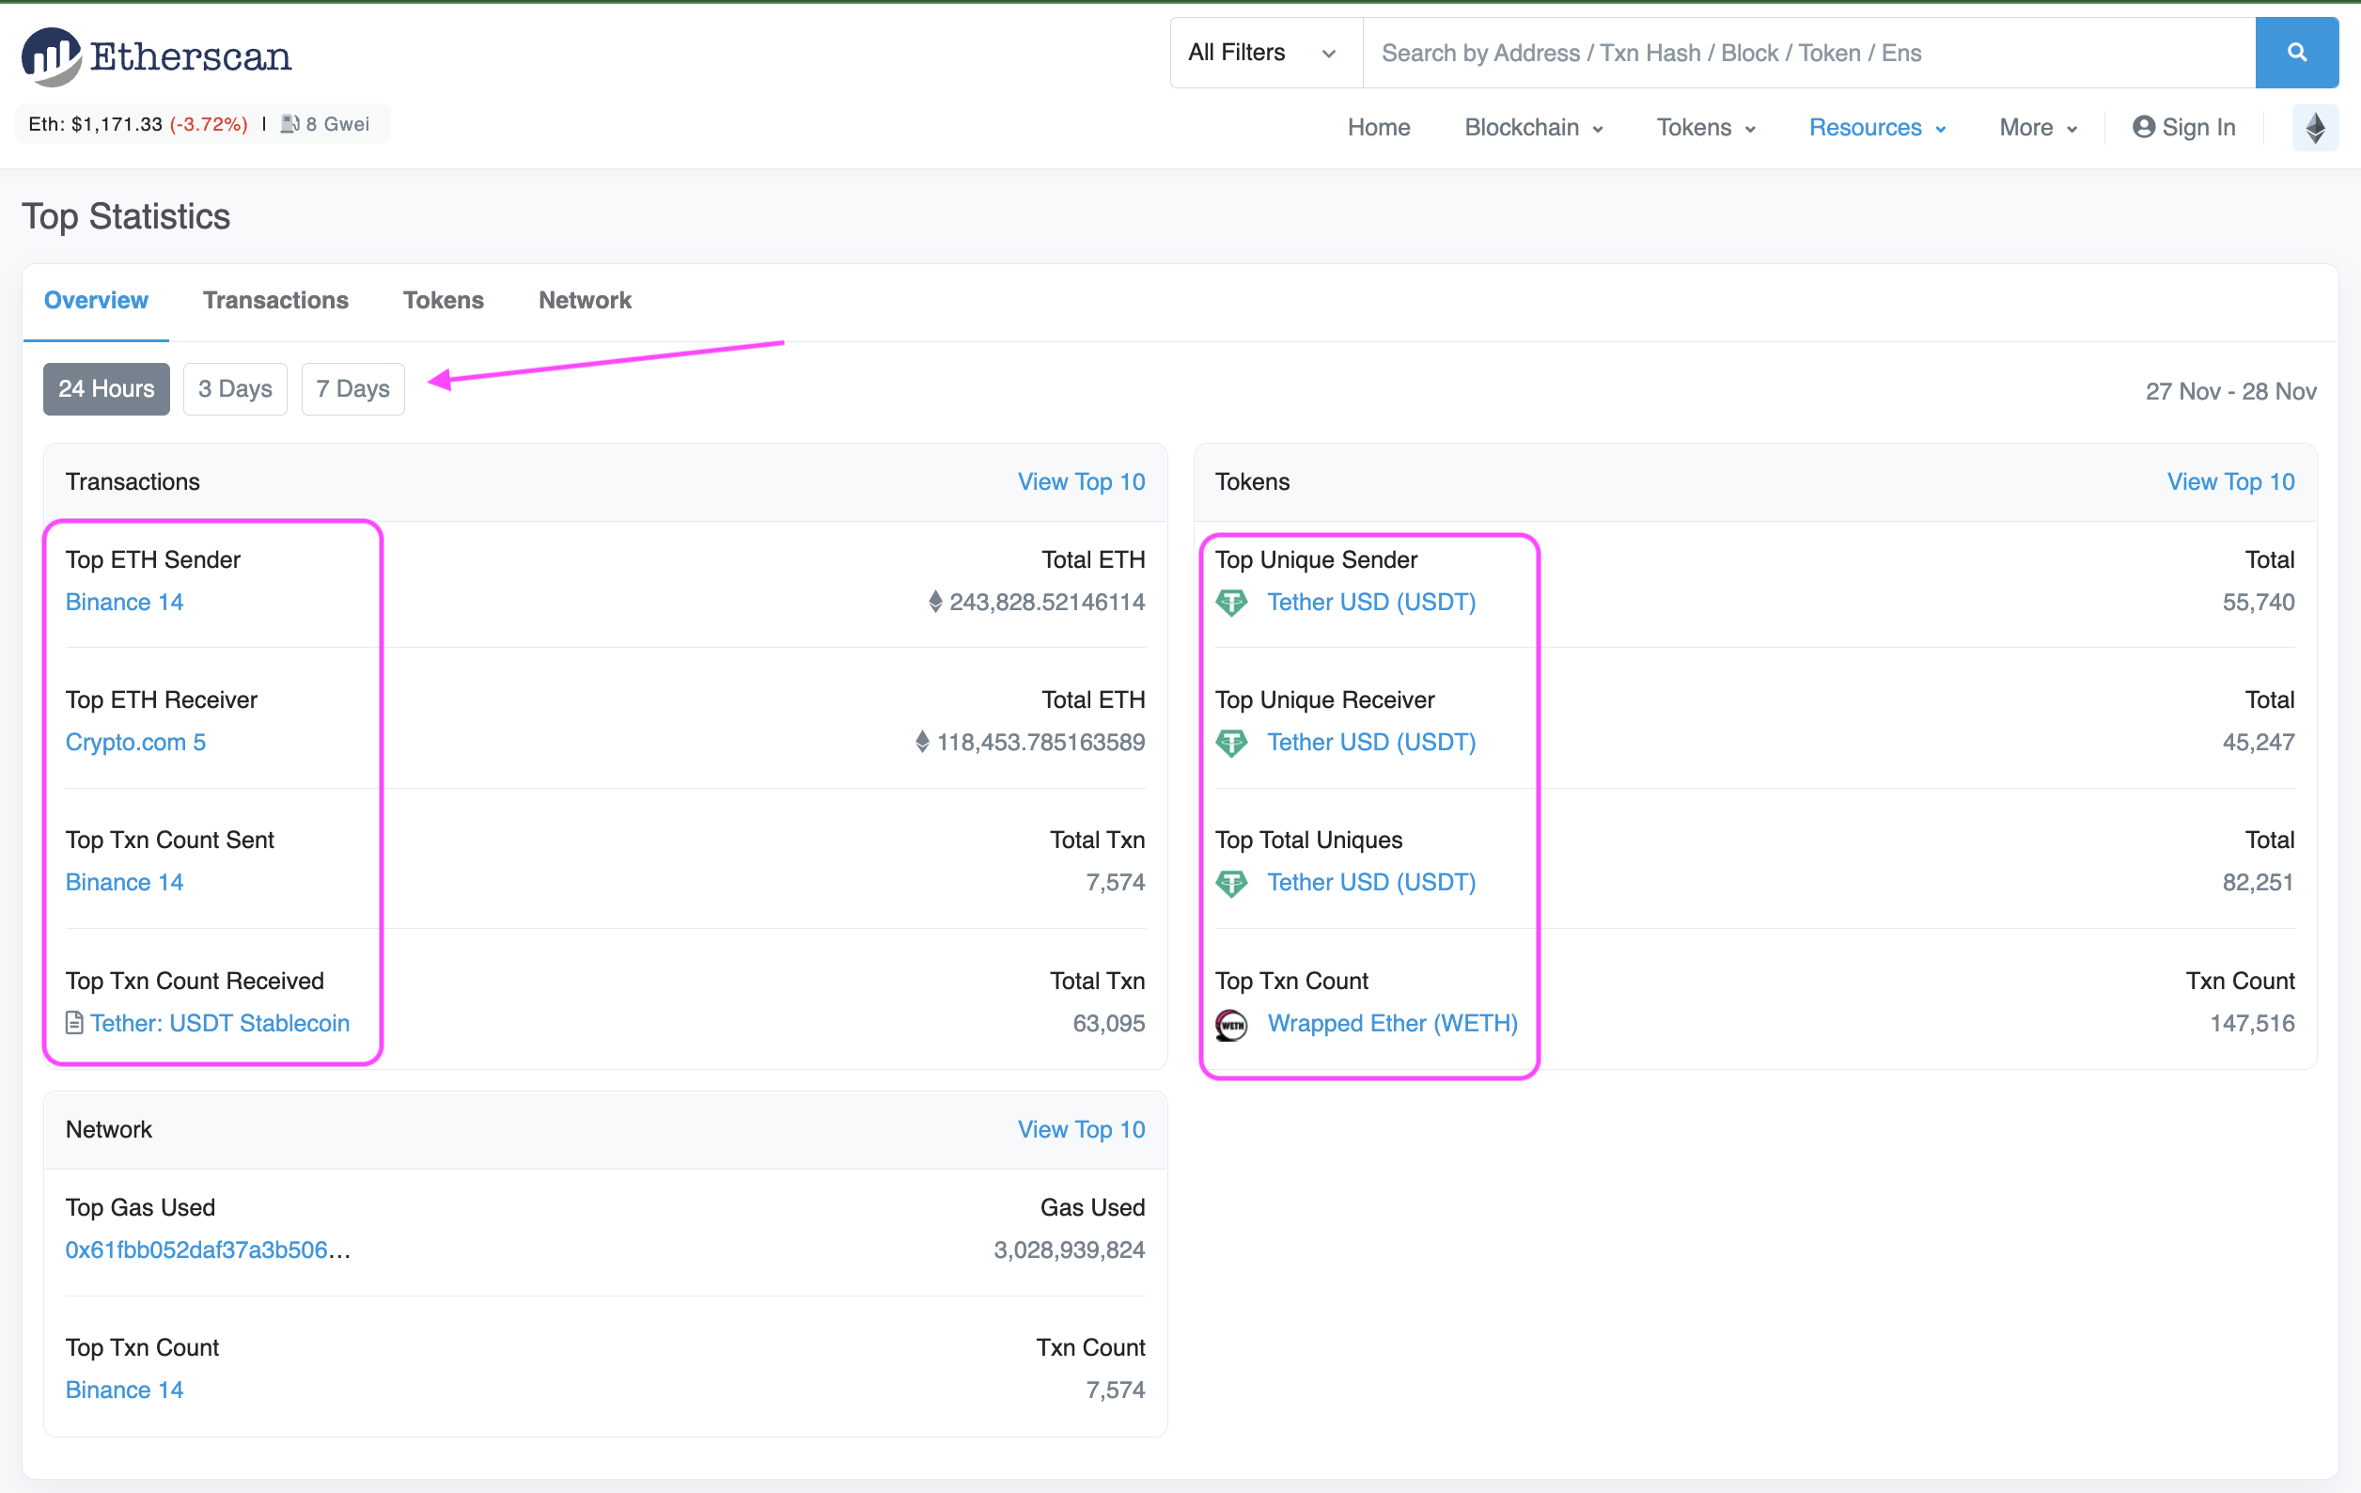
Task: Switch to the Network tab
Action: [x=585, y=300]
